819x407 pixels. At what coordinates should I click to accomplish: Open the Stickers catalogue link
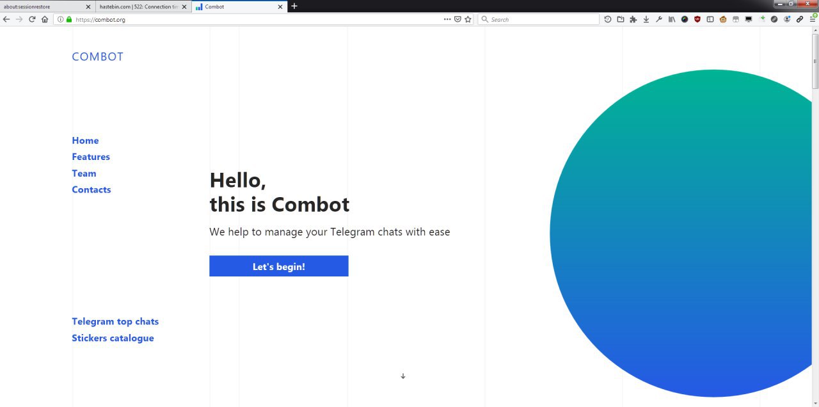click(113, 338)
